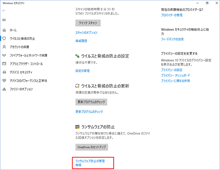
Task: Go to アカウントの保護
Action: pyautogui.click(x=19, y=47)
